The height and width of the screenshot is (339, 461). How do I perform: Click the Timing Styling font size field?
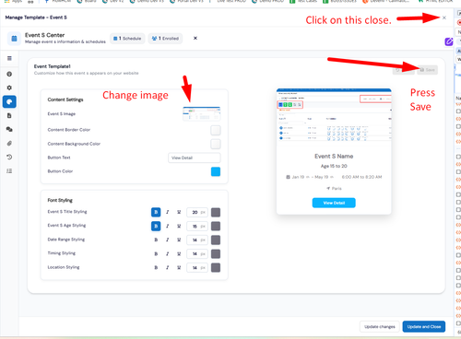coord(197,254)
